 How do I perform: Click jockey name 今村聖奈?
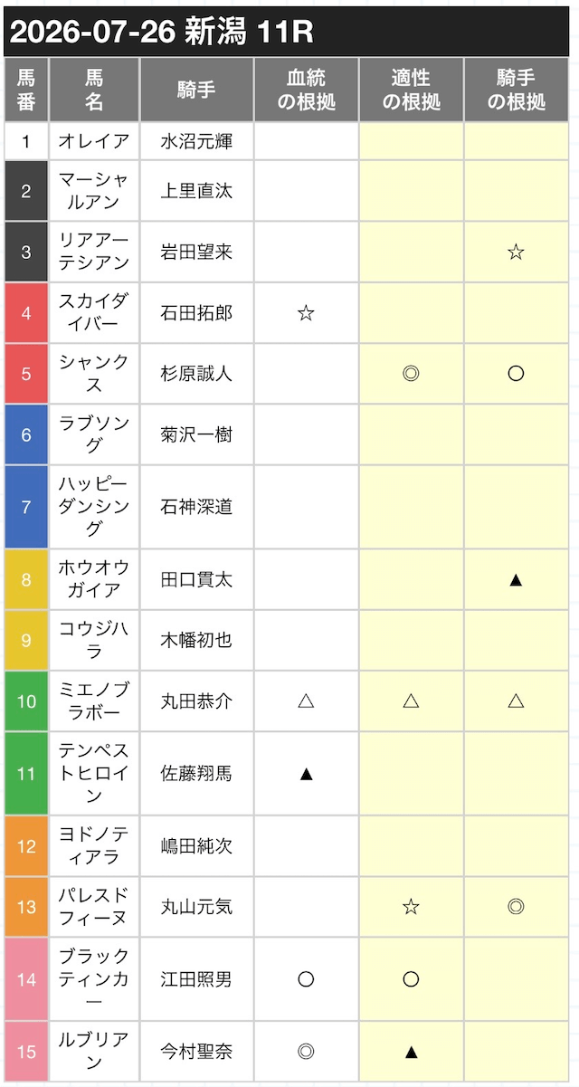196,1051
